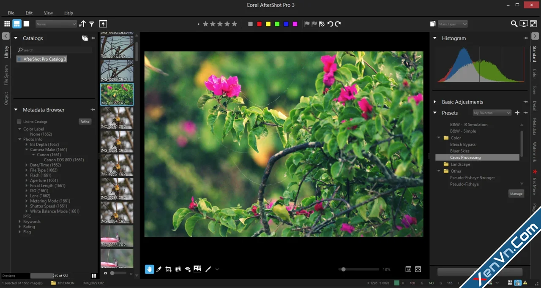The width and height of the screenshot is (541, 288).
Task: Switch to the File System tab
Action: click(x=6, y=76)
